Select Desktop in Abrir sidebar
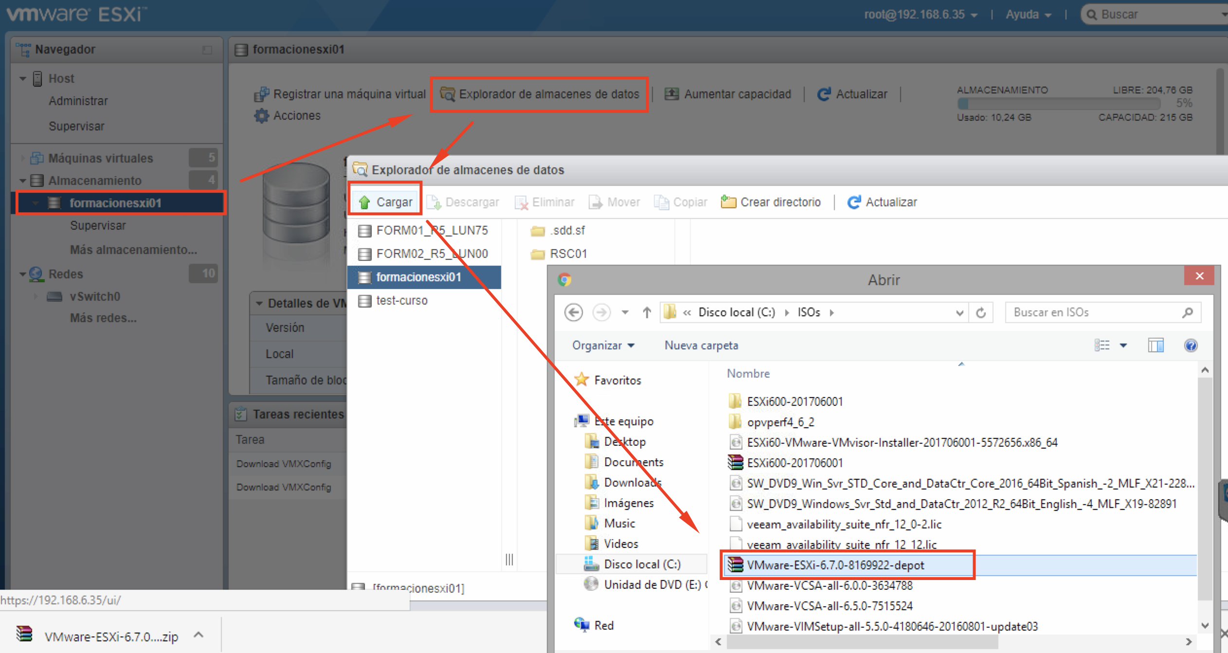Viewport: 1228px width, 653px height. pyautogui.click(x=615, y=442)
